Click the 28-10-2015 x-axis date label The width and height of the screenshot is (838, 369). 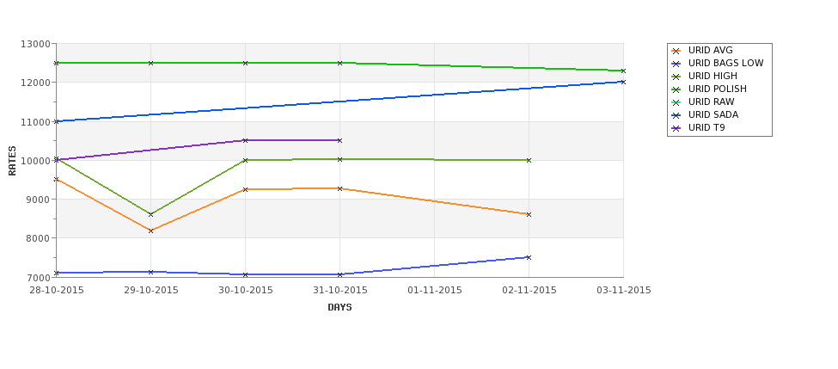(x=57, y=291)
